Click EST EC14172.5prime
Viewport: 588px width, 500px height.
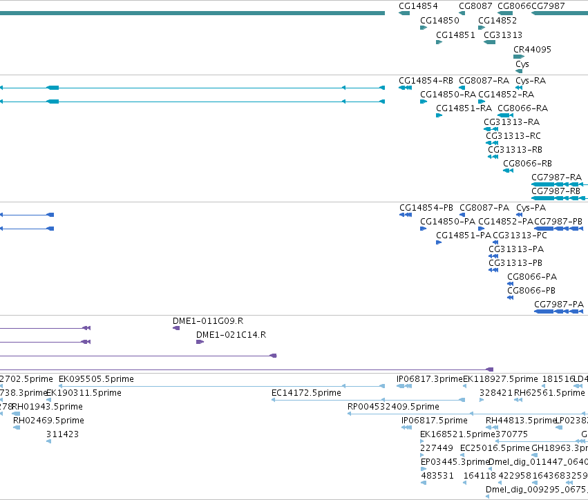coord(306,393)
